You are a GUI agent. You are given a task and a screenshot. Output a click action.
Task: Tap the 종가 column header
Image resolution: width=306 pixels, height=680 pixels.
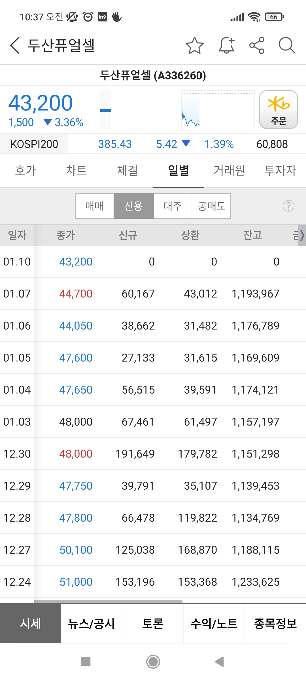(66, 235)
